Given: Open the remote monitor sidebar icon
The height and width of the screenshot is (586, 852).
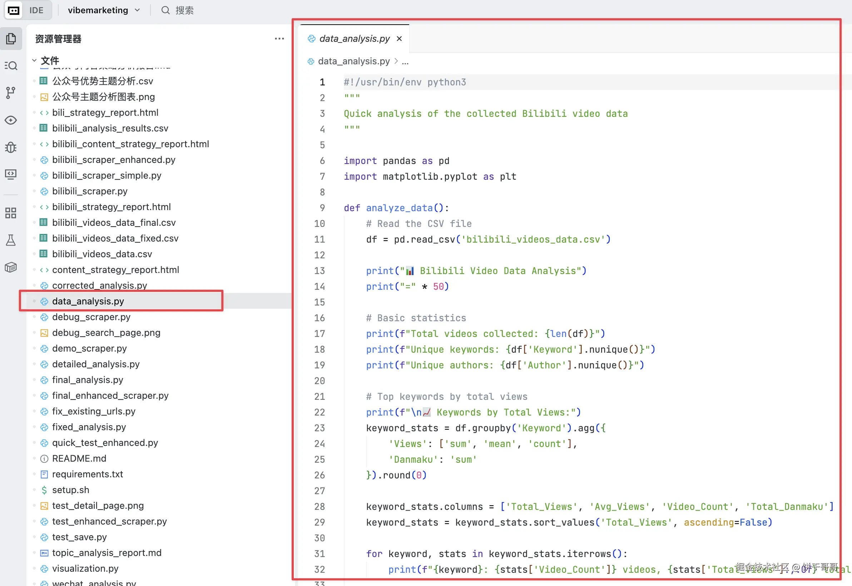Looking at the screenshot, I should tap(11, 174).
